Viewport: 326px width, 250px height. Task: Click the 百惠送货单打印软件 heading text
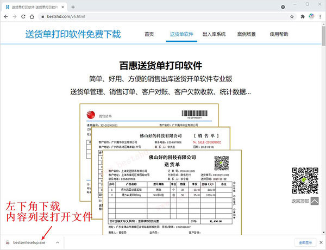pos(161,66)
